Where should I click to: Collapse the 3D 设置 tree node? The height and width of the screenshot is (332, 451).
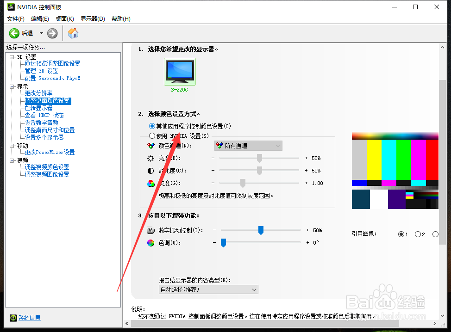coord(12,57)
